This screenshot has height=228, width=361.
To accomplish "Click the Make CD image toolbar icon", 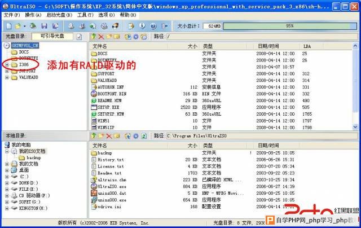I will [71, 26].
